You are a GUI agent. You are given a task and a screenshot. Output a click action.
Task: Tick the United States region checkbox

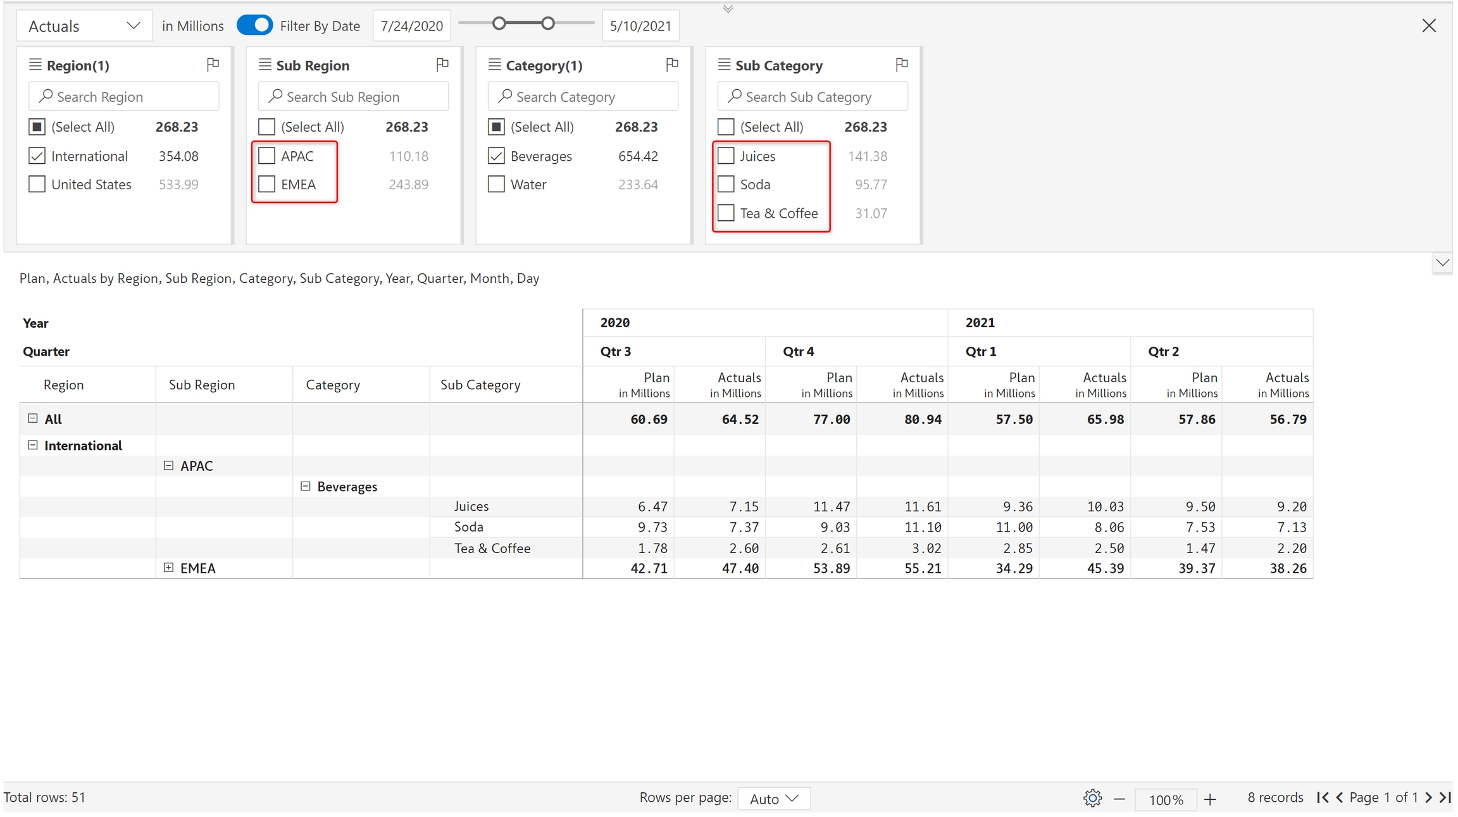point(37,184)
